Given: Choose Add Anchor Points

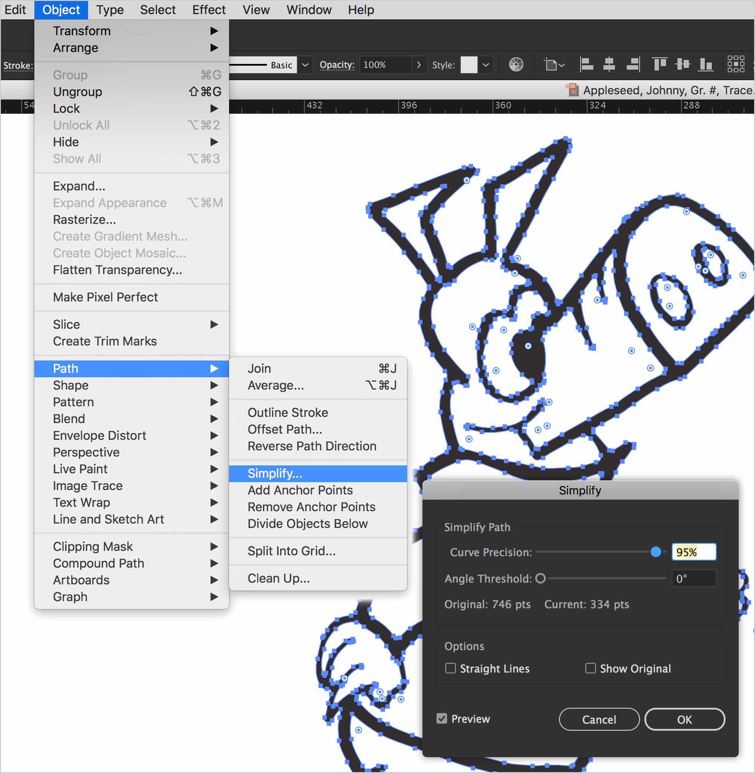Looking at the screenshot, I should point(318,490).
